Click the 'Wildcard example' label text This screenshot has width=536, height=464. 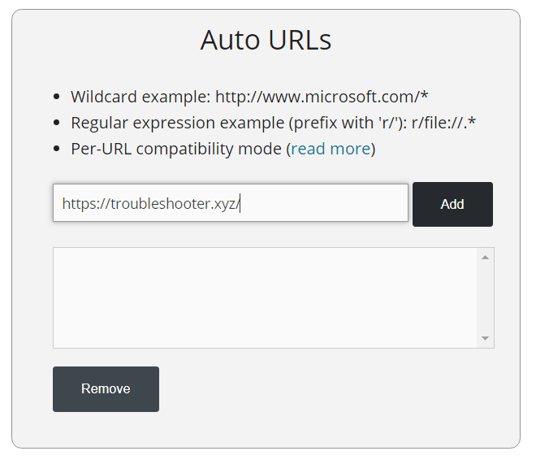point(140,97)
